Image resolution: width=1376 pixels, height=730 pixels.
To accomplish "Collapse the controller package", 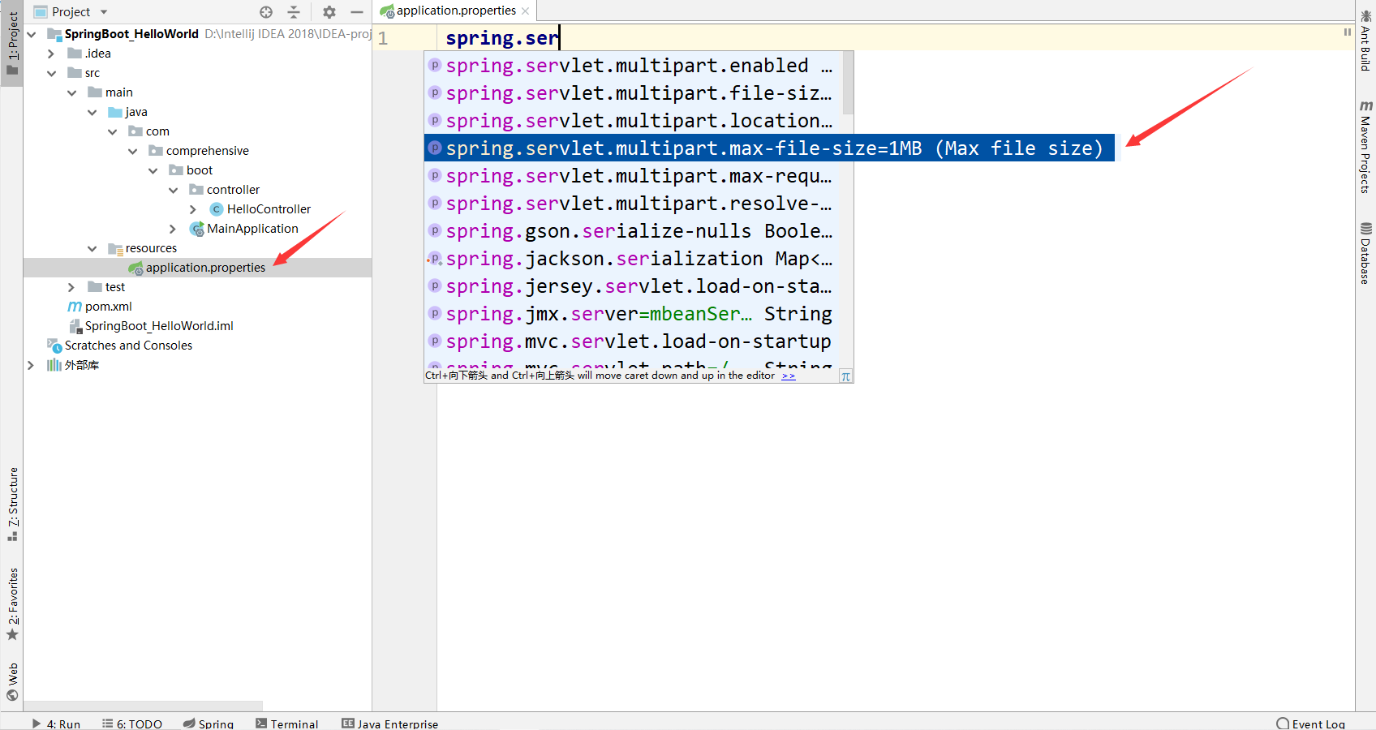I will click(173, 190).
